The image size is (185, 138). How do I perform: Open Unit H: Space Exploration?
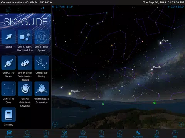click(x=42, y=89)
